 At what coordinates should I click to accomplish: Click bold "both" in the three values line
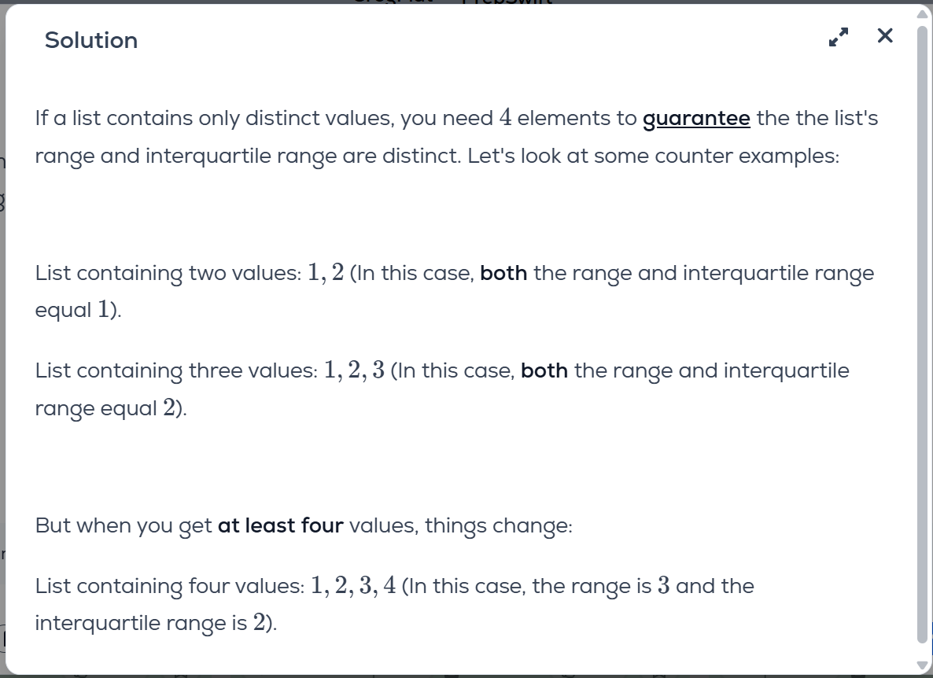[x=544, y=370]
